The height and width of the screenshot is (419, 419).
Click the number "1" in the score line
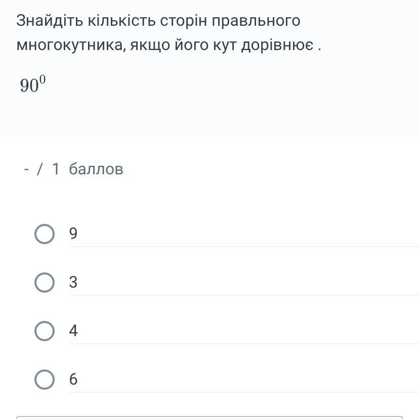(56, 169)
